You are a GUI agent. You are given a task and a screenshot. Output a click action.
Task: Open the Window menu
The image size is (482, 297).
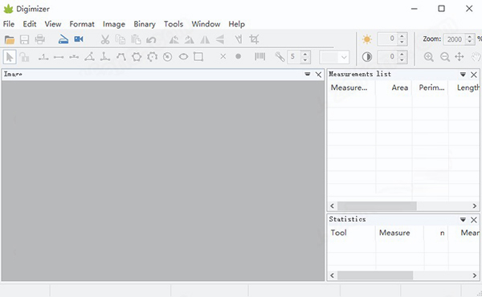point(206,24)
